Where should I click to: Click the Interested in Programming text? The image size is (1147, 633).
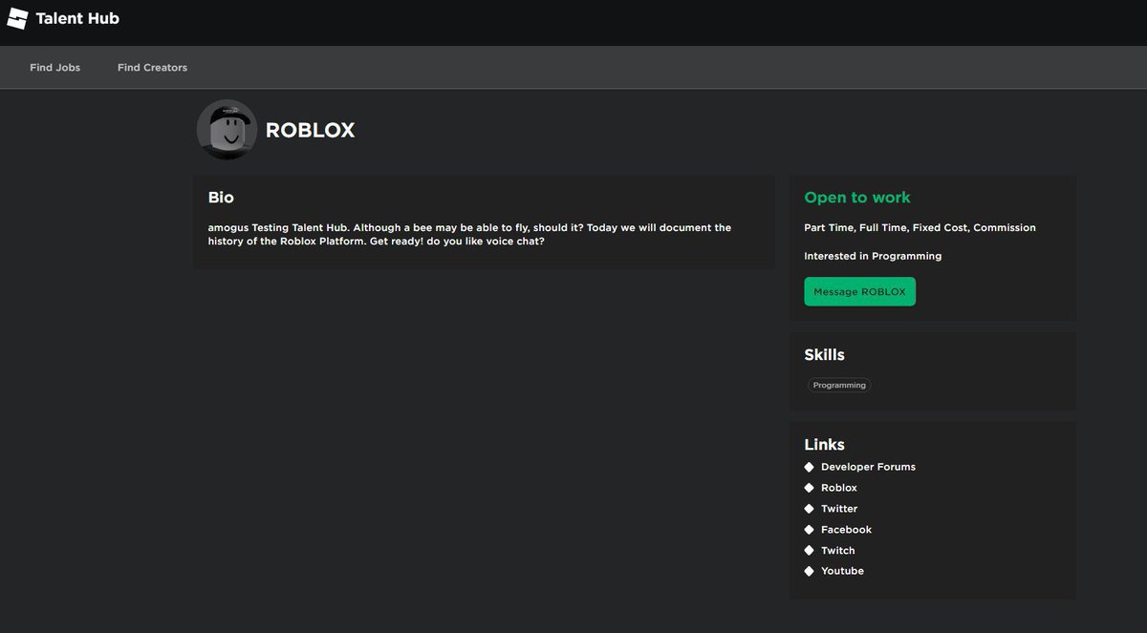point(873,256)
